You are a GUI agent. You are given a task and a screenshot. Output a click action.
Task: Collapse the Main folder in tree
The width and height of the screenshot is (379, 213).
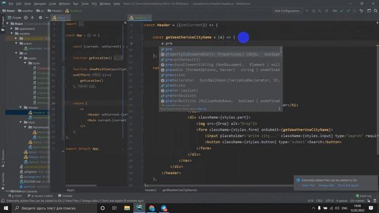(21, 122)
